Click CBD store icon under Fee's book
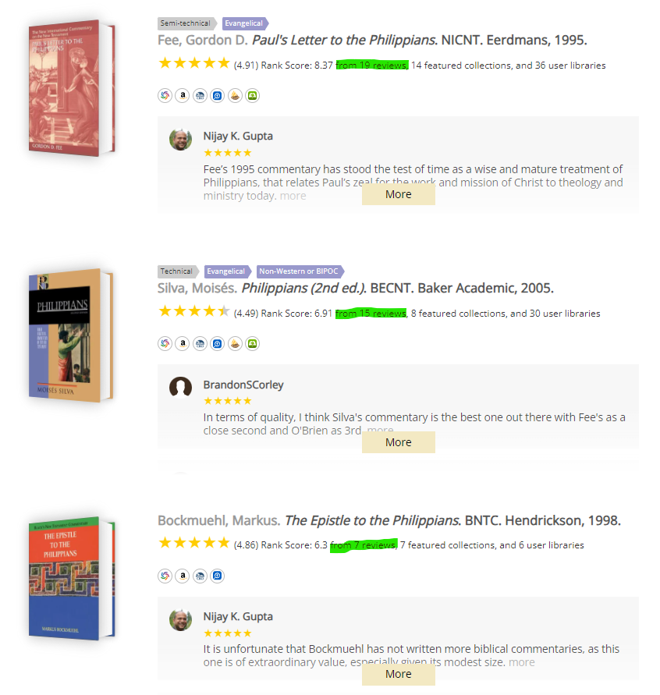 tap(200, 96)
